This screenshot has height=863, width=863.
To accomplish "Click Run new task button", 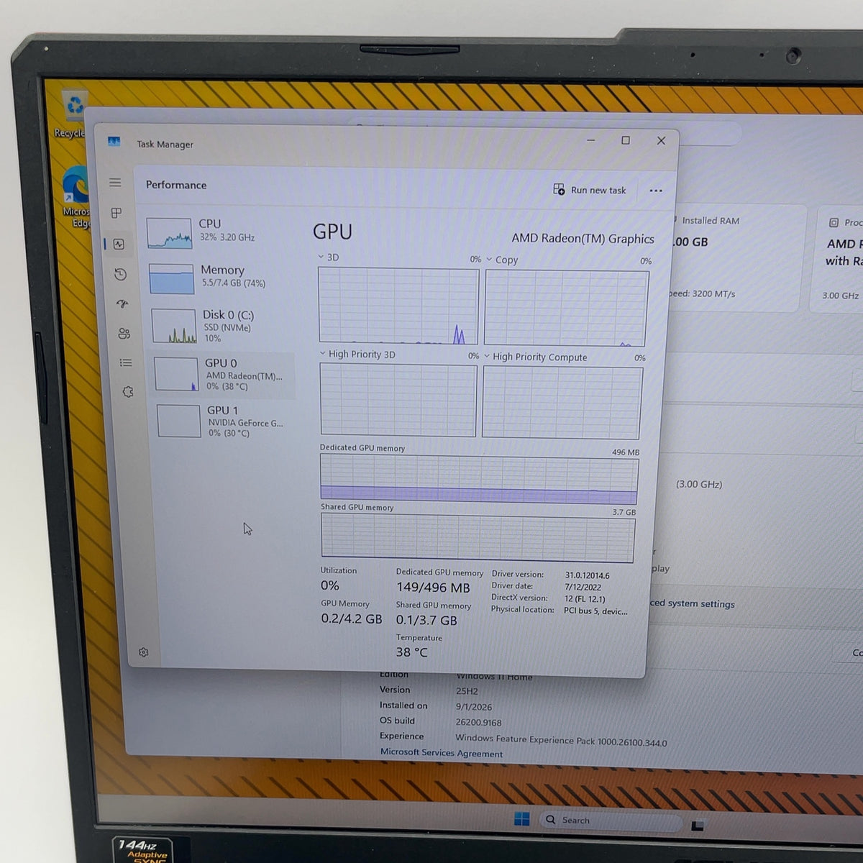I will click(590, 190).
